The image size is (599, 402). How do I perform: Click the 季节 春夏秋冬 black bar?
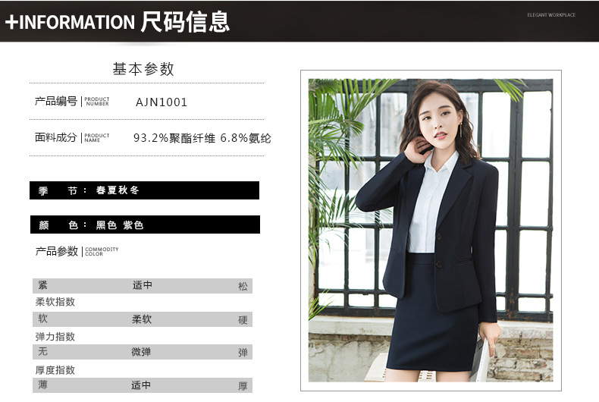tap(144, 190)
